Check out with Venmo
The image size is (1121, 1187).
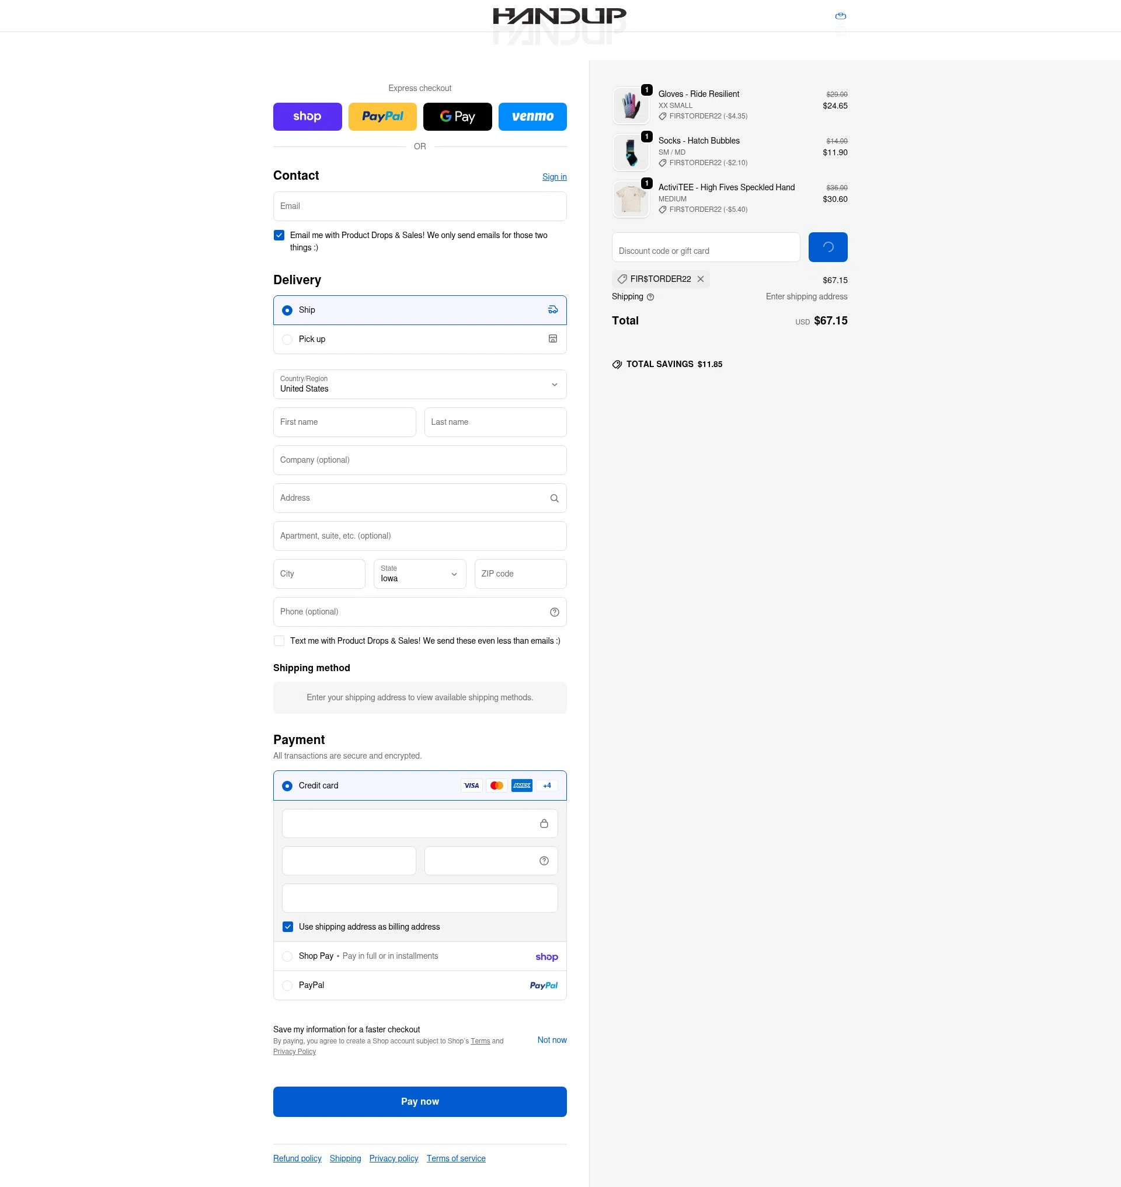(532, 117)
